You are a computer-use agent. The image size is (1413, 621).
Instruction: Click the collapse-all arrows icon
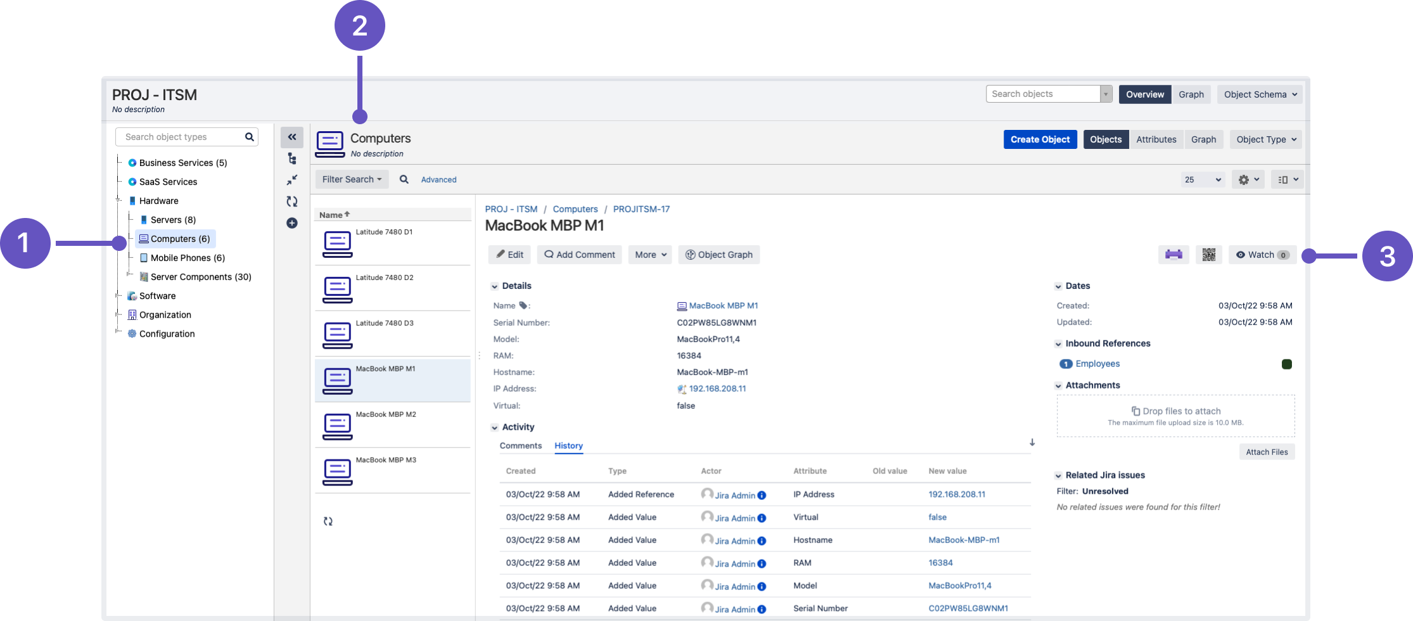pyautogui.click(x=292, y=180)
